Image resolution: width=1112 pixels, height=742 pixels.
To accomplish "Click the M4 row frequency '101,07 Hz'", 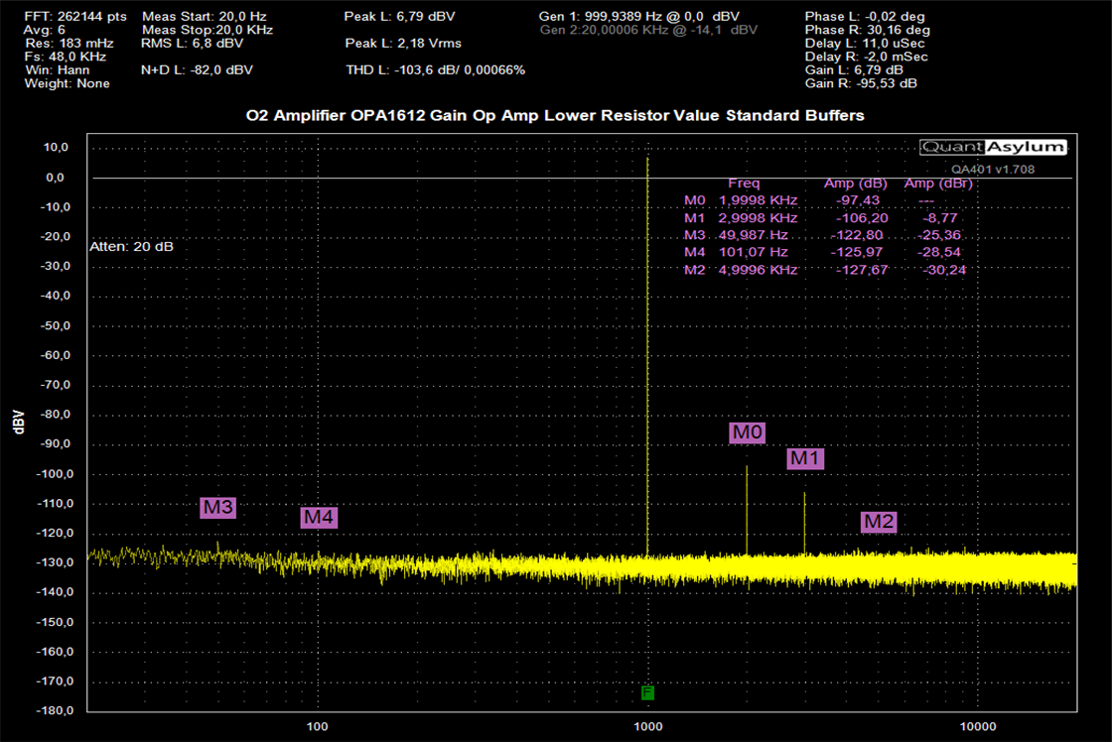I will point(754,252).
